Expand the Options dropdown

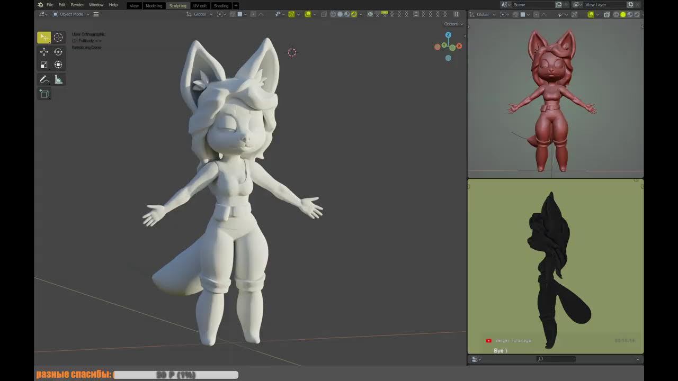[x=453, y=24]
